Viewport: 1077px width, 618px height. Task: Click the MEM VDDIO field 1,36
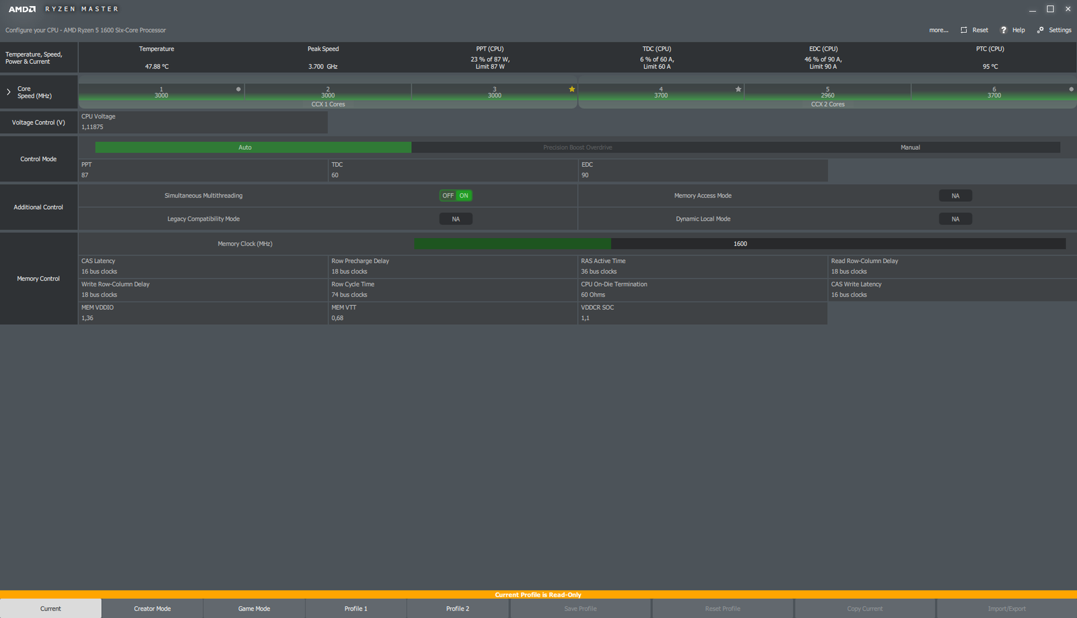click(x=203, y=313)
